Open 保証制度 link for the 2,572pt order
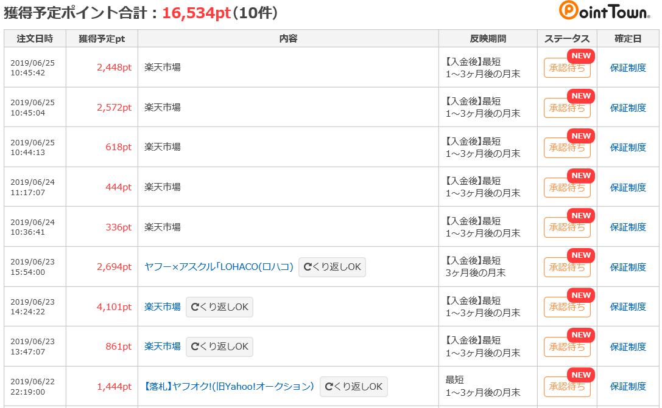 click(x=629, y=108)
